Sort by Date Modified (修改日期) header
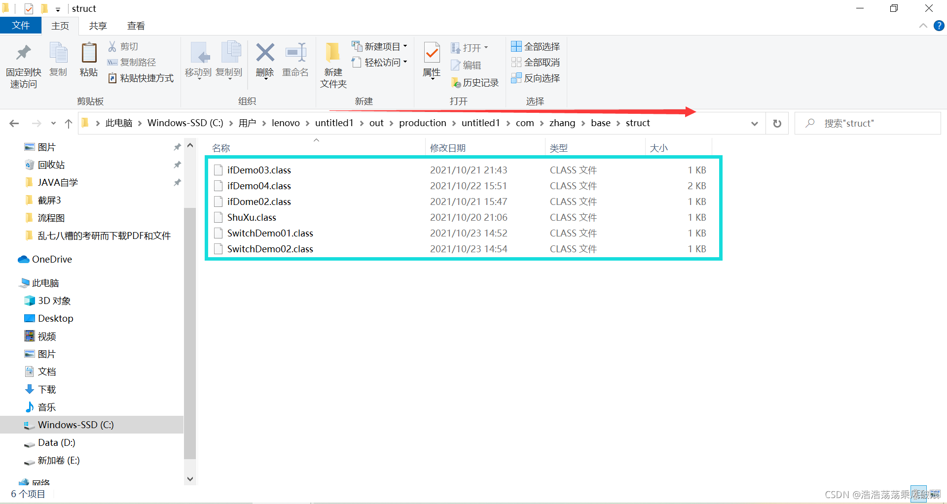The width and height of the screenshot is (947, 504). pos(485,148)
